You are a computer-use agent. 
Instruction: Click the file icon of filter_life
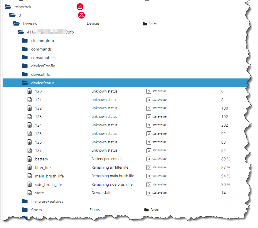point(29,167)
